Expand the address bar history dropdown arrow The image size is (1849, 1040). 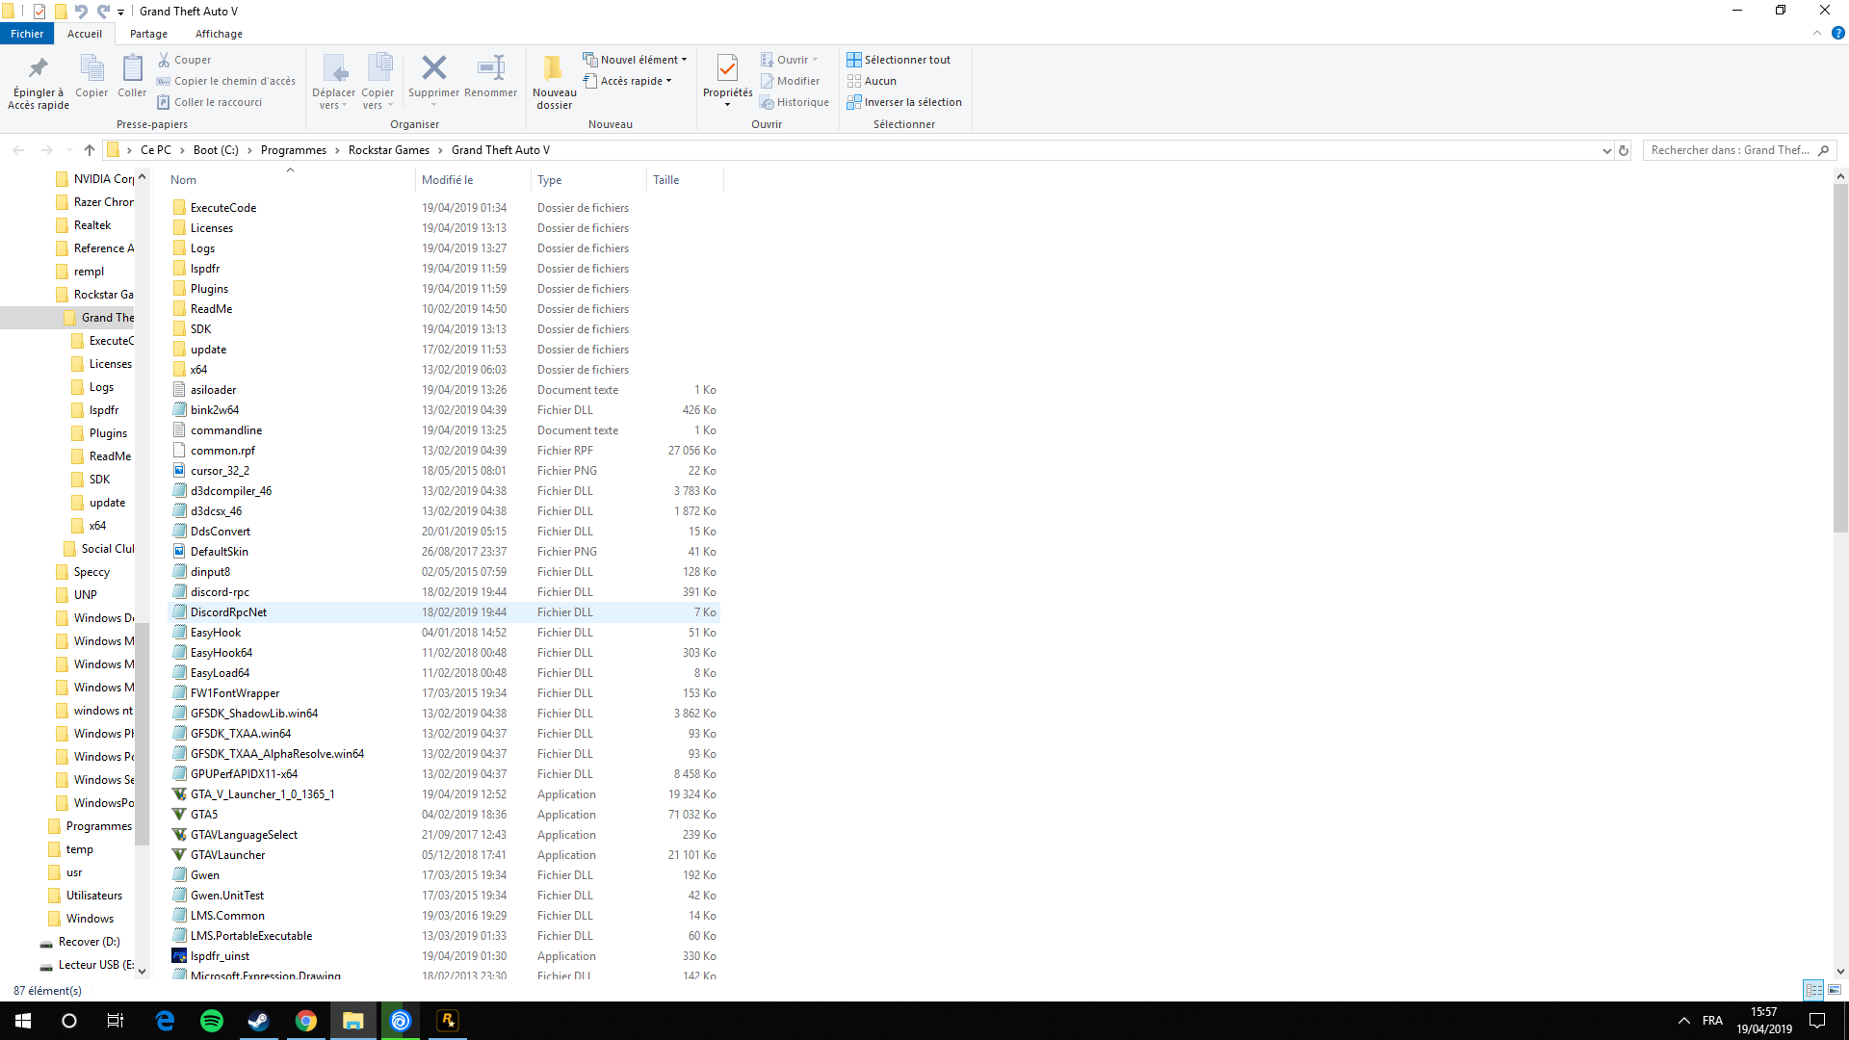1606,150
